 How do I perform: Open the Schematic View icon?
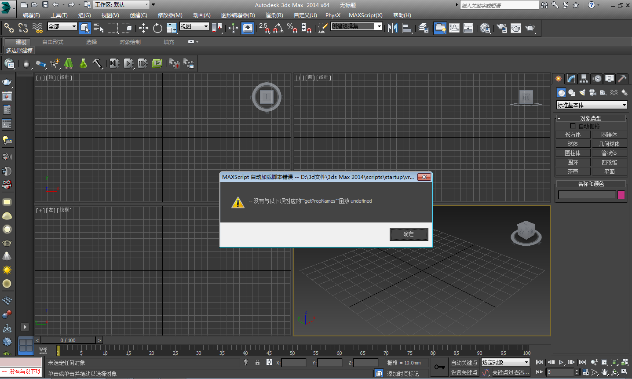click(x=468, y=28)
